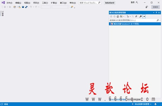Switch to 团队资源管理器 bottom tab

(134, 100)
